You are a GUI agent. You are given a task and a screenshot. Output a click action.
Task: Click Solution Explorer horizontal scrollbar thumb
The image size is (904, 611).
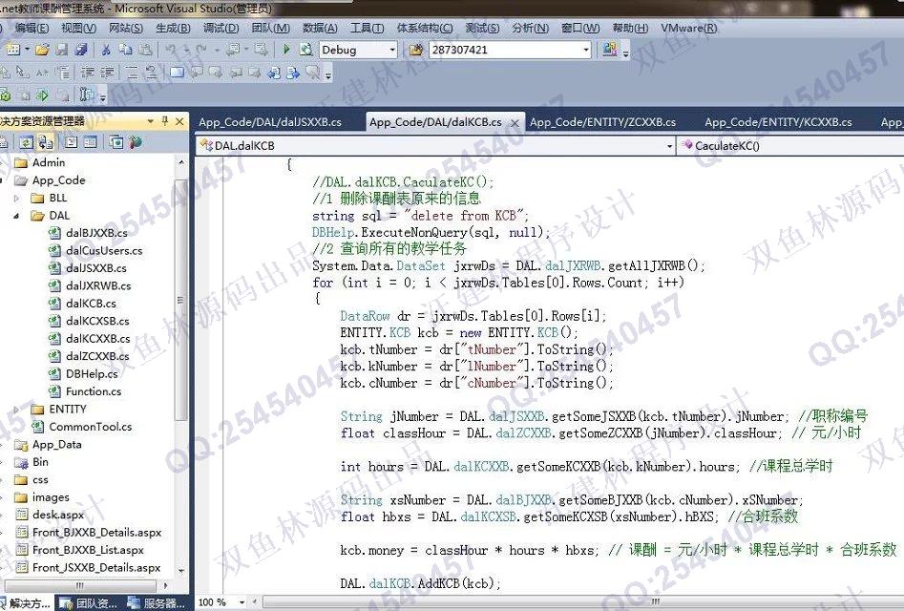tap(81, 585)
